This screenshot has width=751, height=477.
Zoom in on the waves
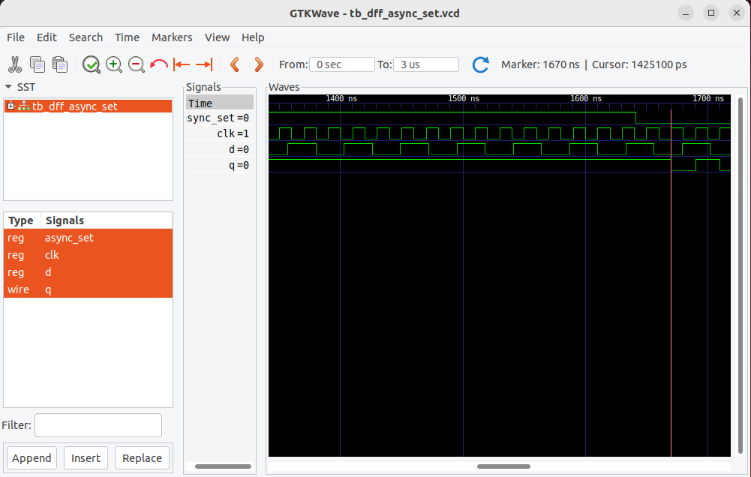(x=113, y=64)
